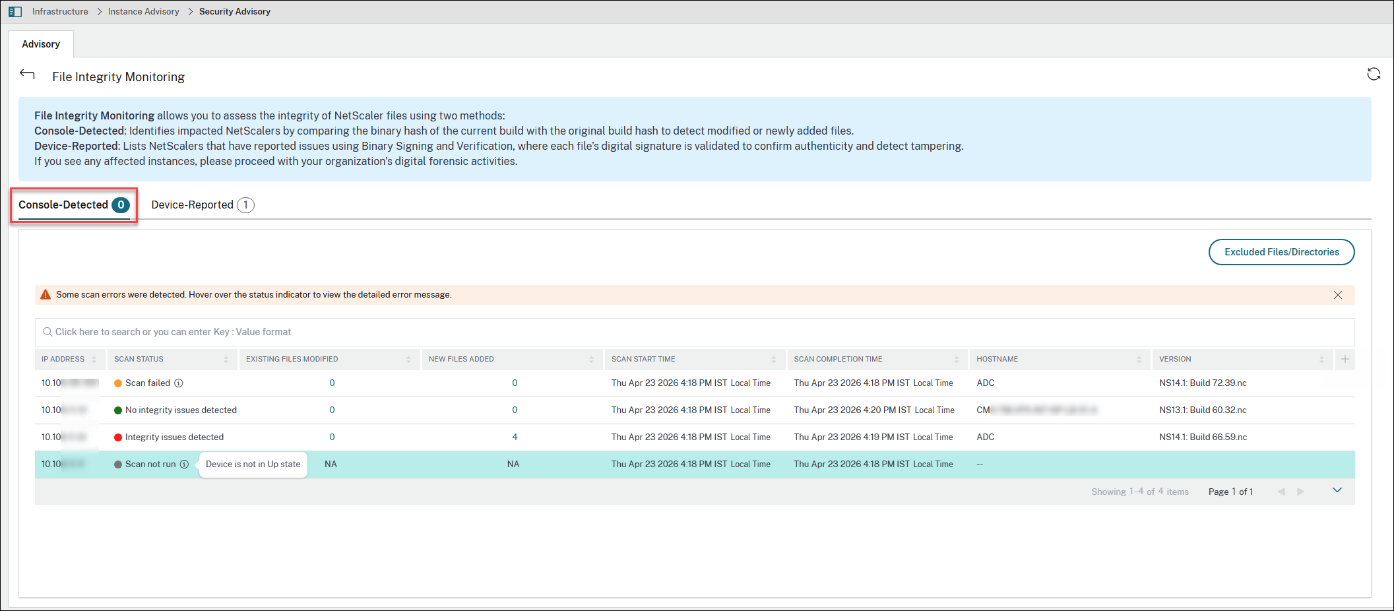
Task: Select the Advisory tab
Action: (x=41, y=44)
